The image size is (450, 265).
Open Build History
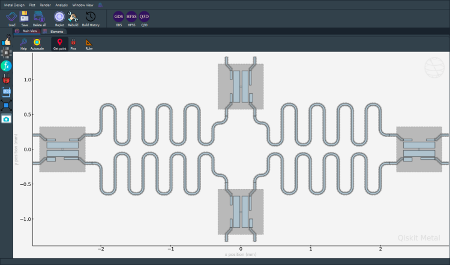[x=91, y=19]
